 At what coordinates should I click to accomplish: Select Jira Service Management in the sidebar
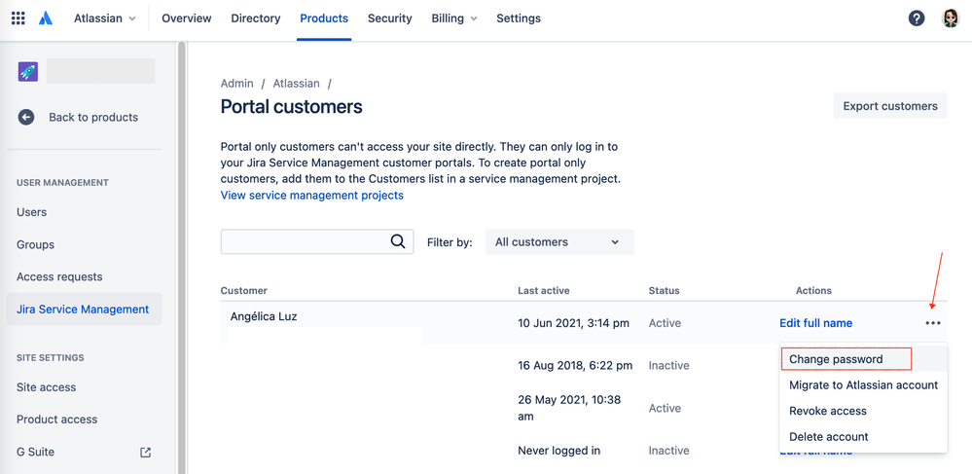(x=84, y=309)
